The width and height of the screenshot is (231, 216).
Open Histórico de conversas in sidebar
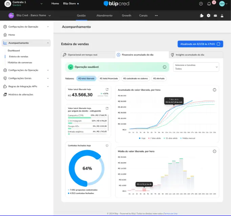point(20,62)
